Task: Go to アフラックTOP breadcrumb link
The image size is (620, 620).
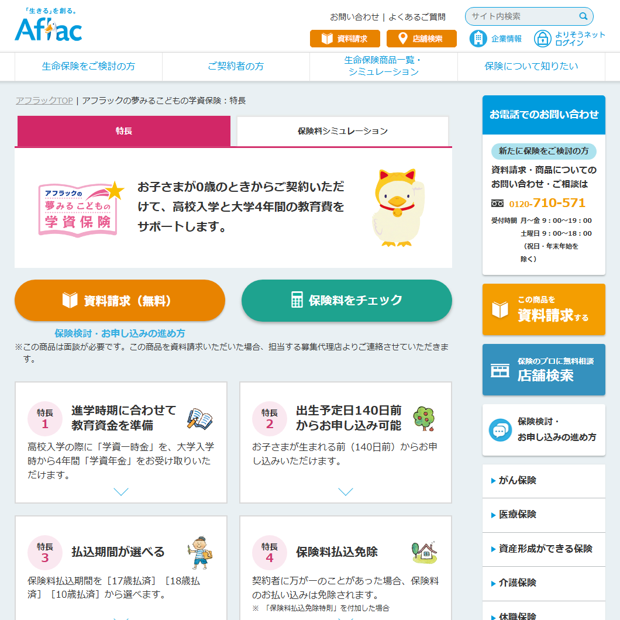Action: pyautogui.click(x=44, y=101)
